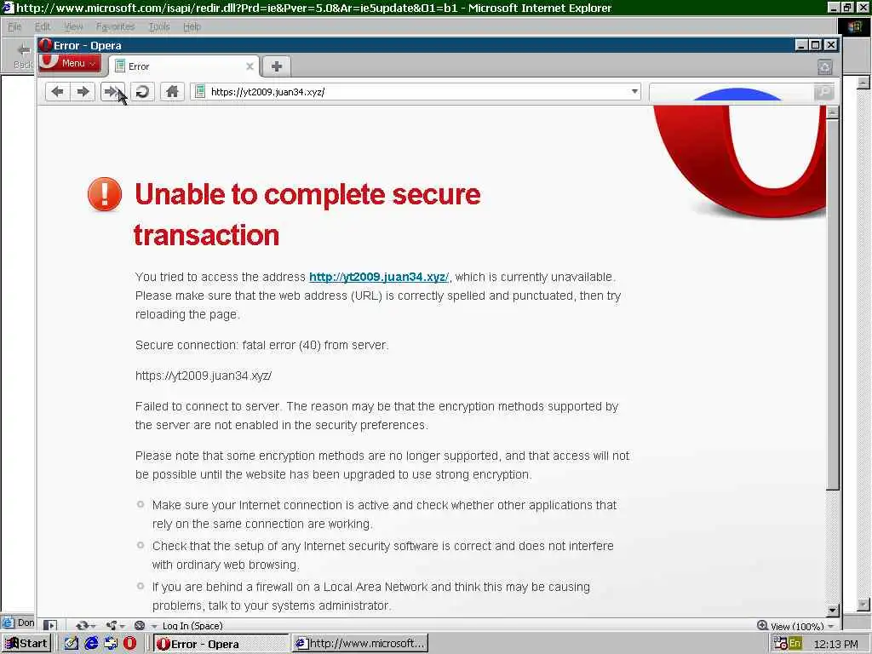Expand the address bar history dropdown arrow
Screen dimensions: 872x654
point(634,92)
